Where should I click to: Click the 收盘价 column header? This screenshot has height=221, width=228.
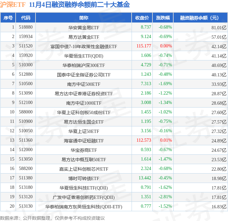click(142, 18)
